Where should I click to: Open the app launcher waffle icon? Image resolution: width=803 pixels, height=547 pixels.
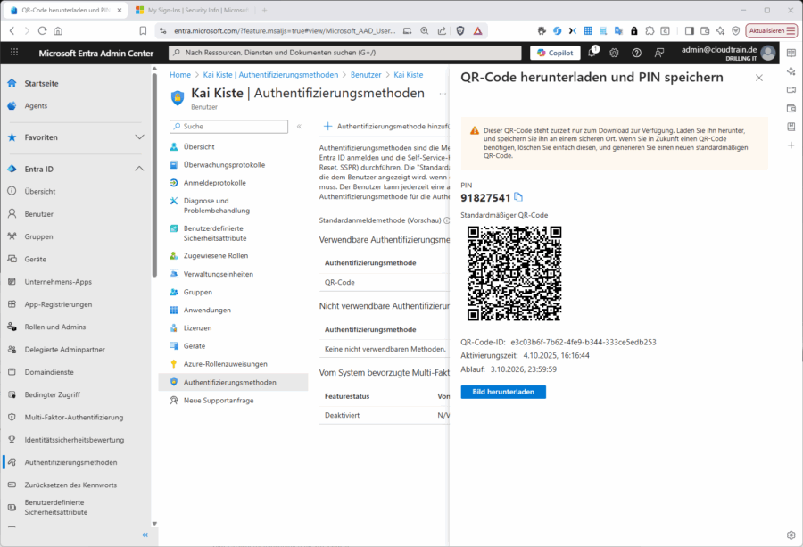(x=13, y=53)
